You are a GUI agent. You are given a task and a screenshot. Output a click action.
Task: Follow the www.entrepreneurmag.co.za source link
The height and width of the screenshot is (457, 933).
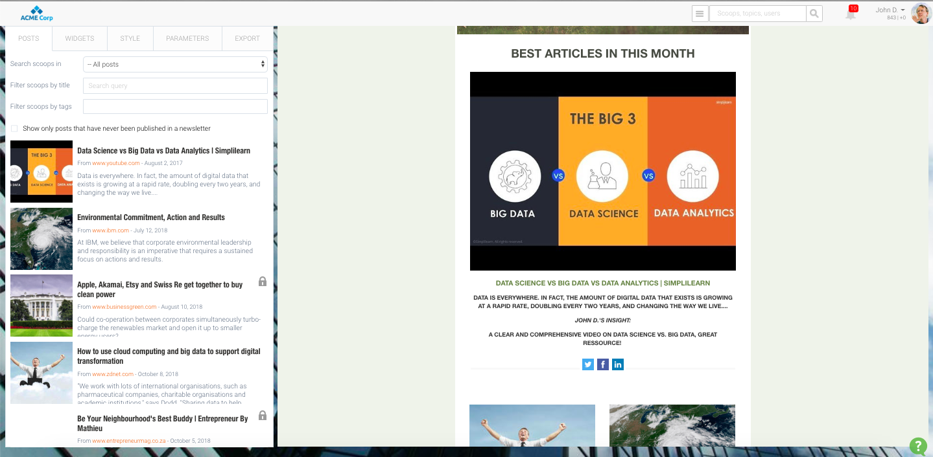(129, 441)
